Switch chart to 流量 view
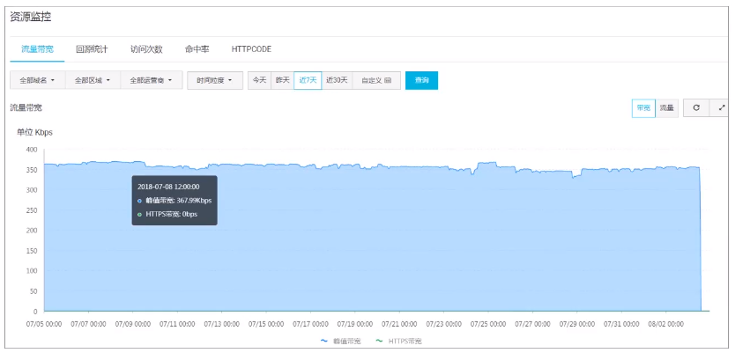 [667, 107]
